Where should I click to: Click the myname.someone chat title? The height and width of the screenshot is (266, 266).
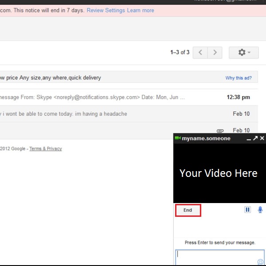pyautogui.click(x=206, y=138)
